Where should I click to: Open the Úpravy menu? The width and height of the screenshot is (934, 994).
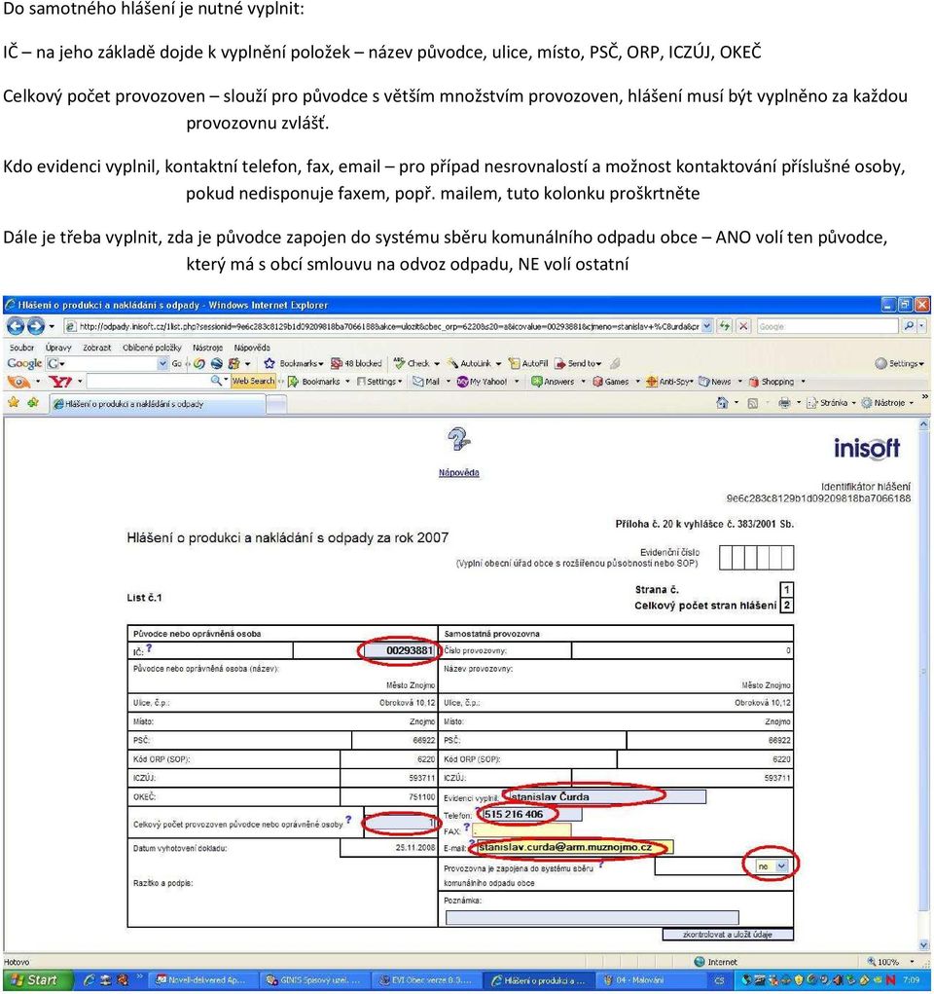coord(58,348)
